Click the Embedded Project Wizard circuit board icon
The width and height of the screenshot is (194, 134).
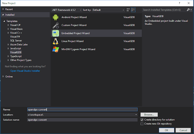pyautogui.click(x=55, y=33)
